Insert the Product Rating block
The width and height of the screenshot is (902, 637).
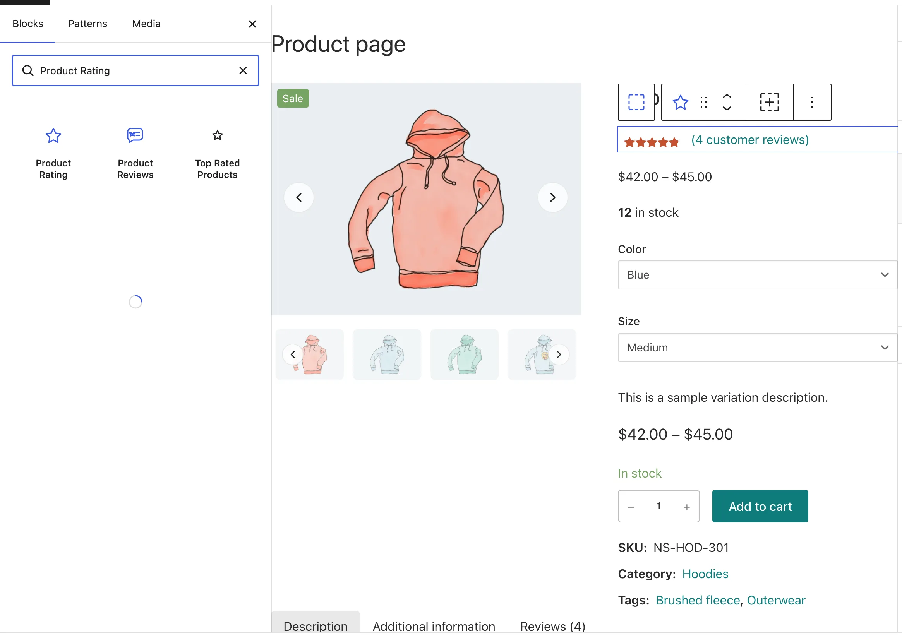point(53,154)
